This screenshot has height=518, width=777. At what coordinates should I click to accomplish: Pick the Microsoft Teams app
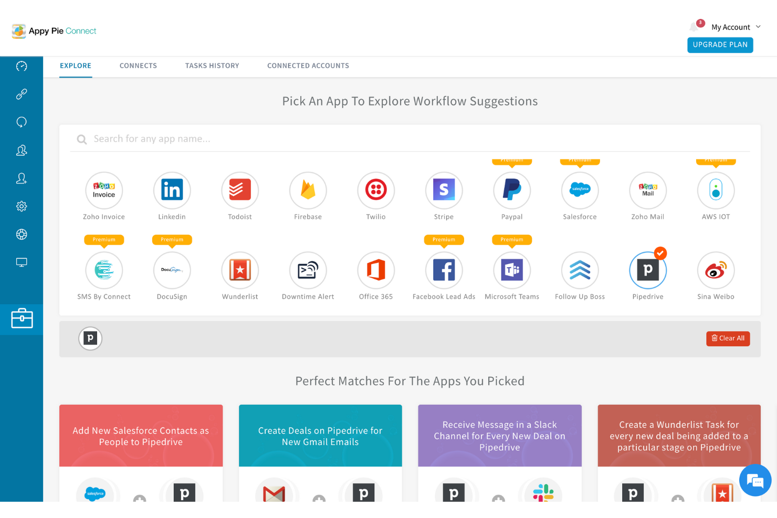click(x=512, y=270)
